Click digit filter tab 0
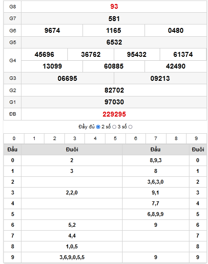Screen dimensions: 208x264 [x=14, y=139]
